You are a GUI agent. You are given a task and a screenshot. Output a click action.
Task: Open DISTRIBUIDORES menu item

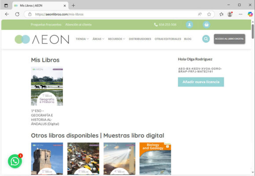[x=140, y=39]
